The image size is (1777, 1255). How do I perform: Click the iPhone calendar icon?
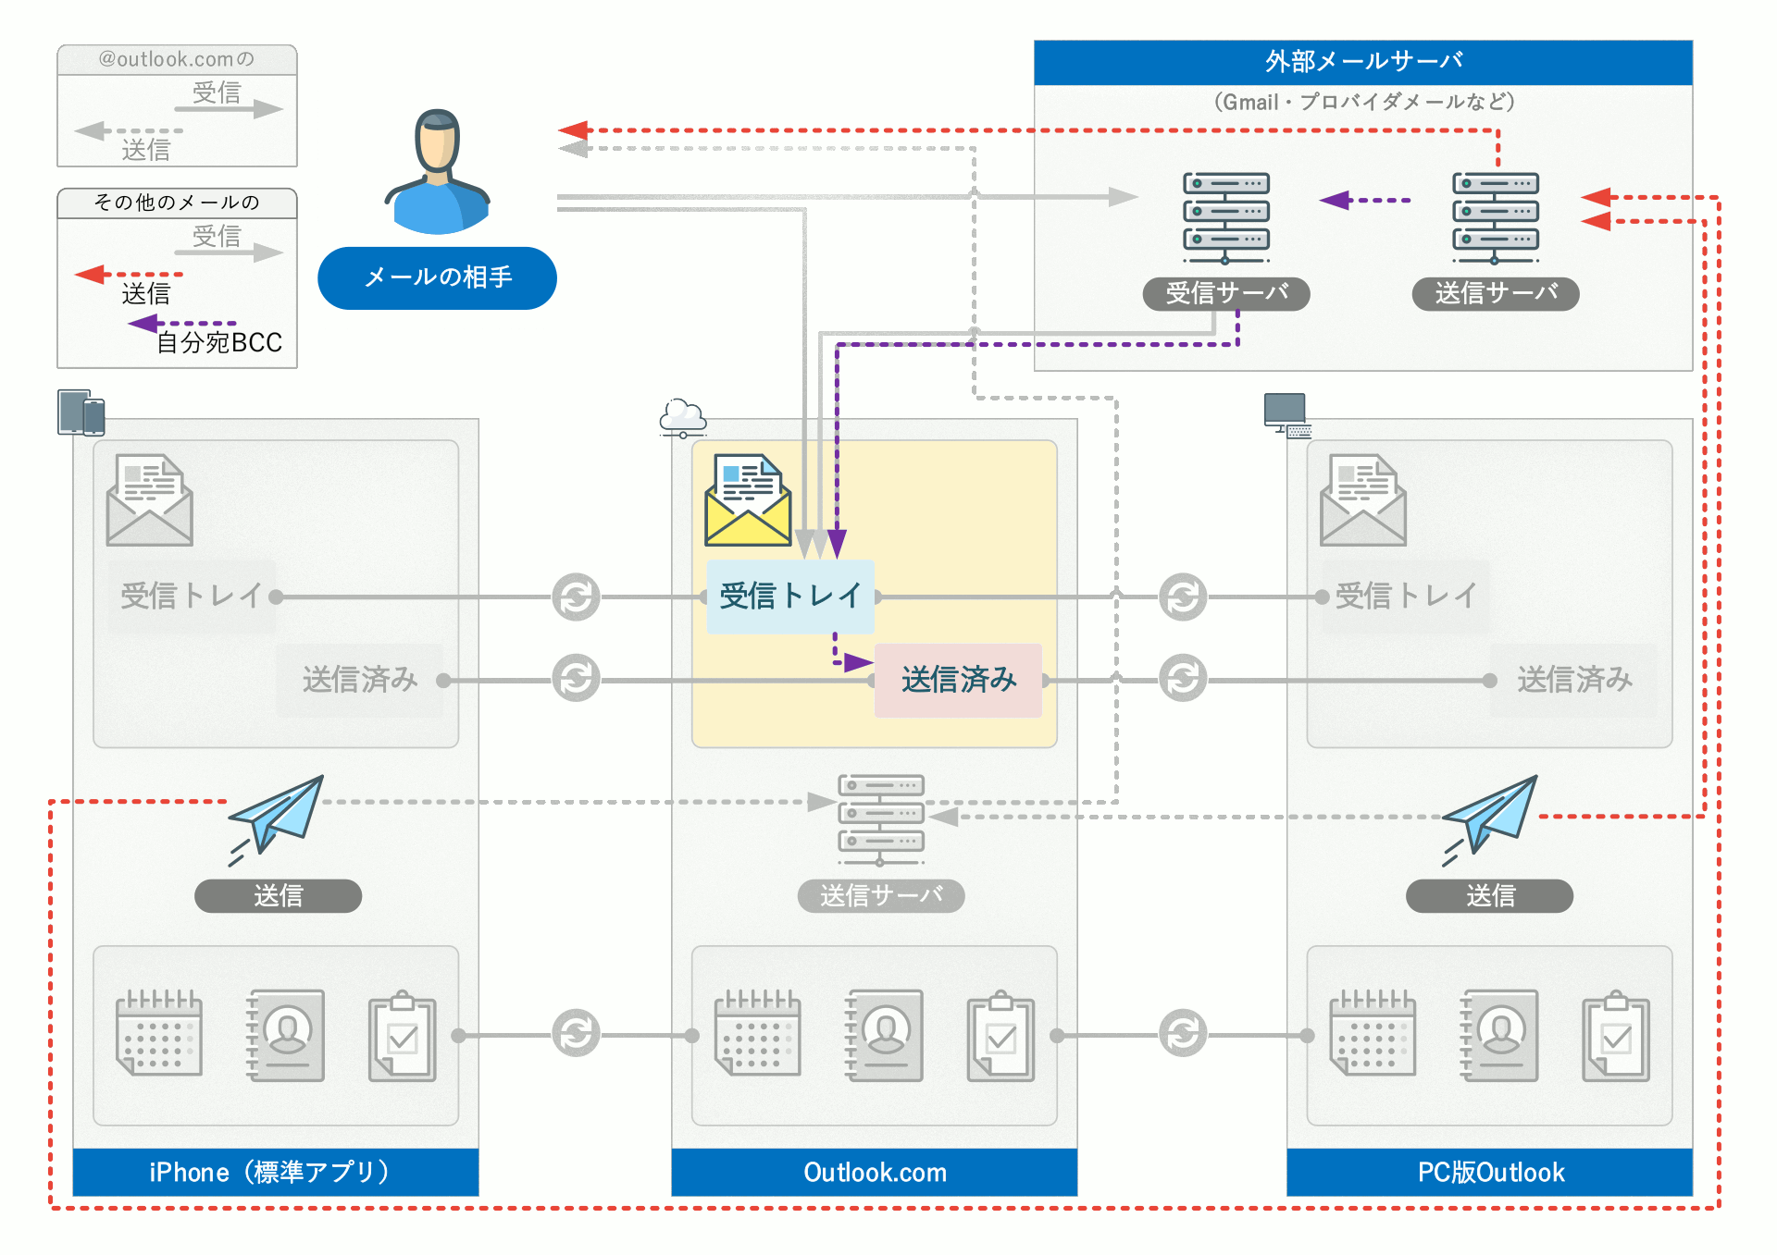(x=159, y=1033)
